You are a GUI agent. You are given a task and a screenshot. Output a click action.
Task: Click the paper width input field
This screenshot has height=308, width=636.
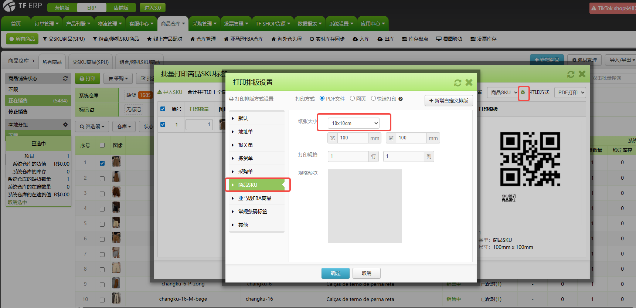353,138
